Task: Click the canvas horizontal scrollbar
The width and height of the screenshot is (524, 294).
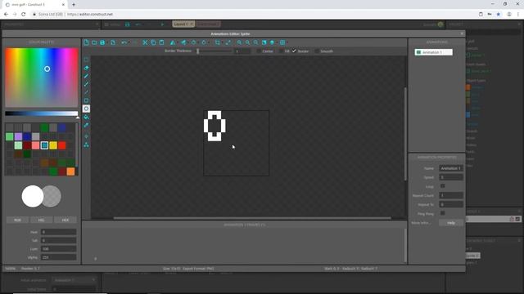Action: click(252, 218)
